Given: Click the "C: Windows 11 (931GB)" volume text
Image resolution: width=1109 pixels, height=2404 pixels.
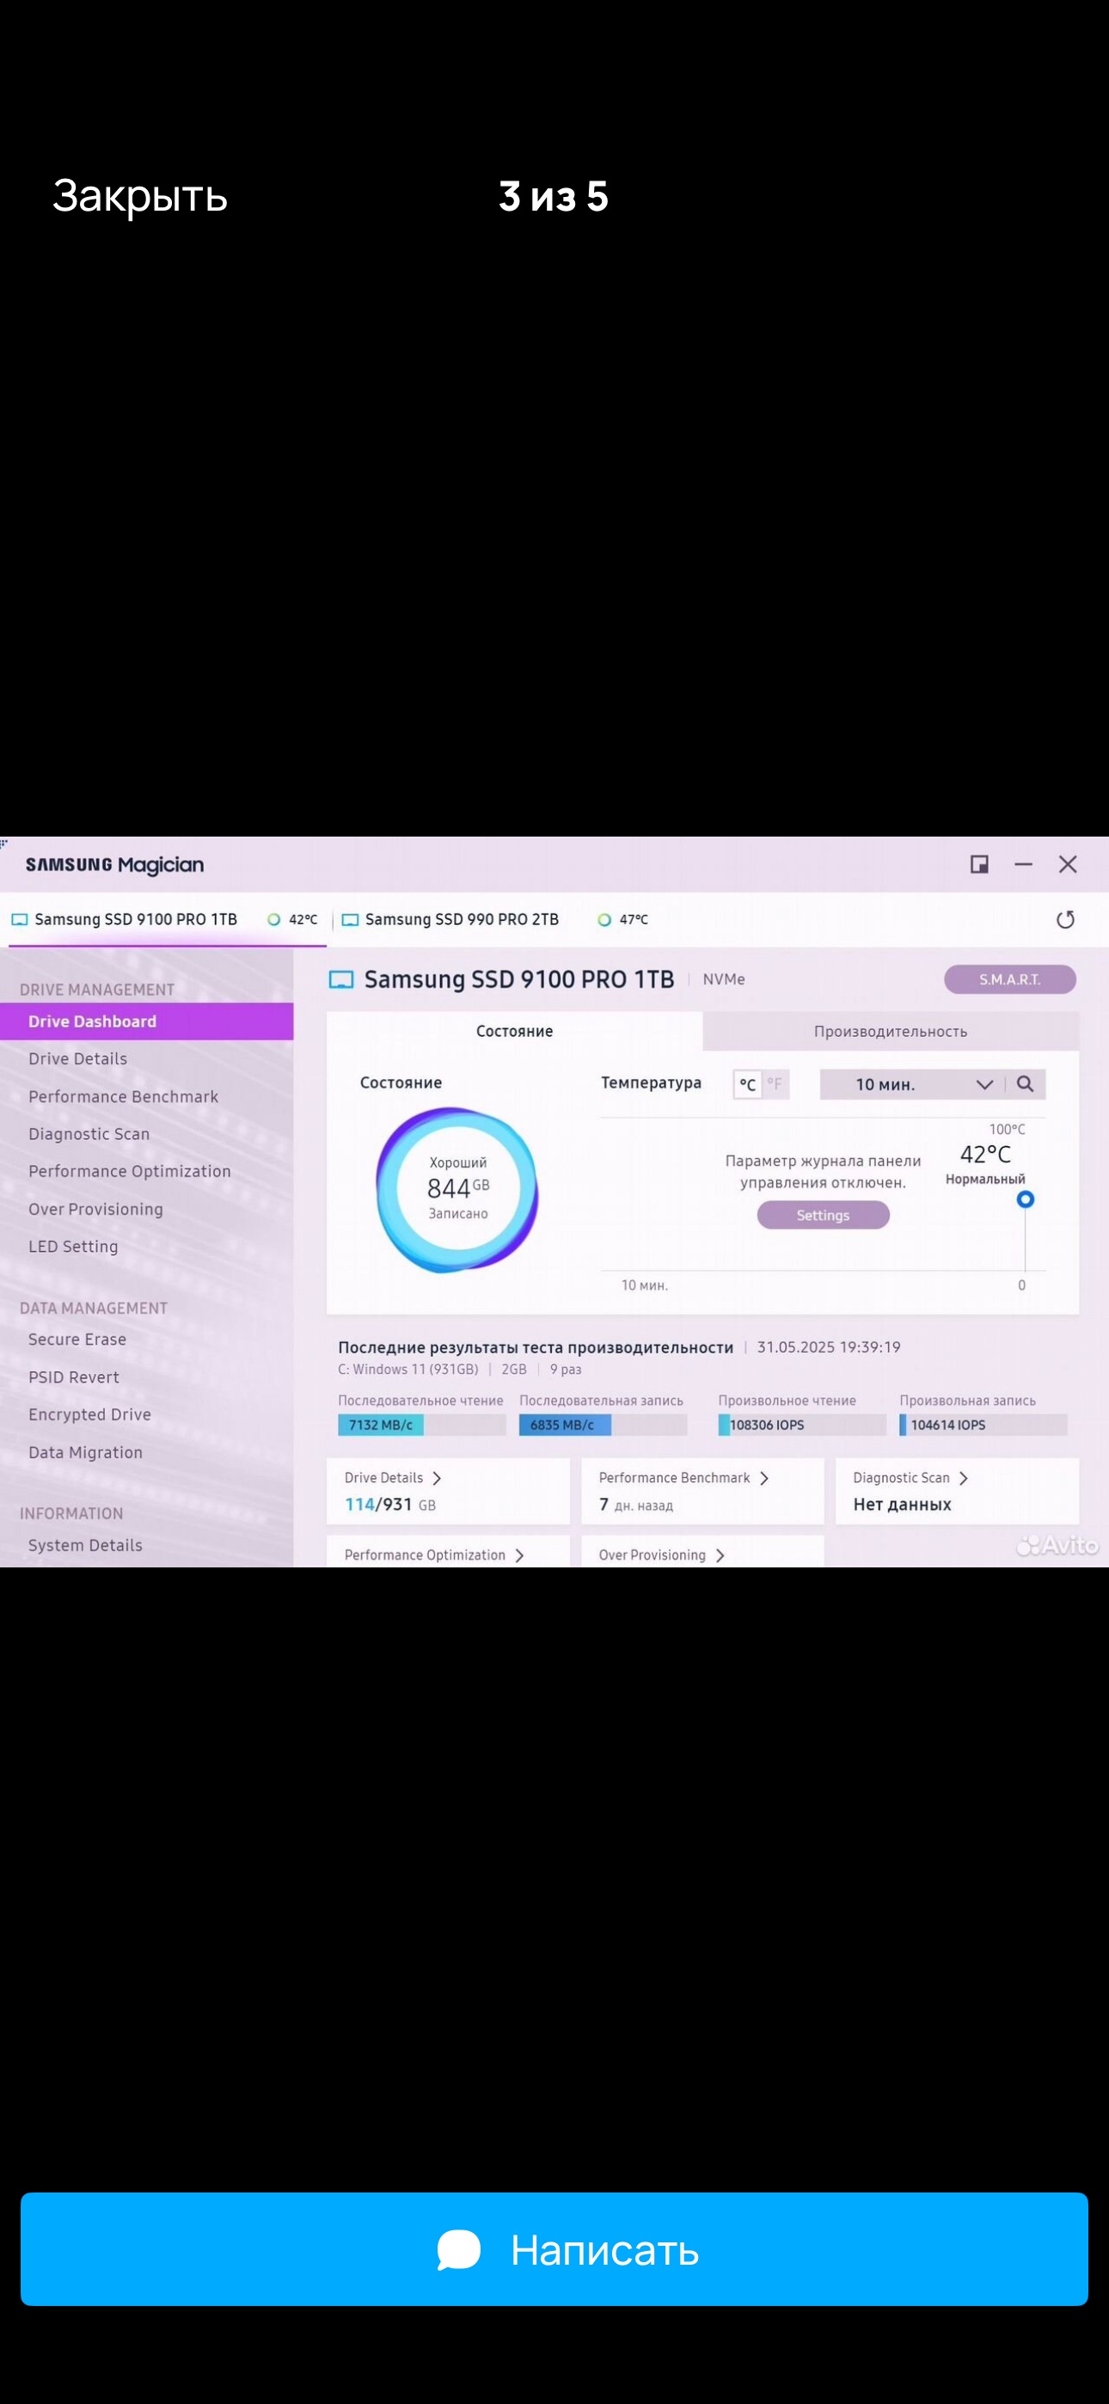Looking at the screenshot, I should 408,1369.
